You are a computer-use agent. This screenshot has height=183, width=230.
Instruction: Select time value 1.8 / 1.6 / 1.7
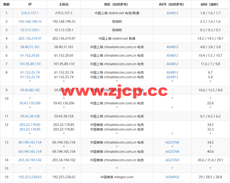[x=210, y=13]
